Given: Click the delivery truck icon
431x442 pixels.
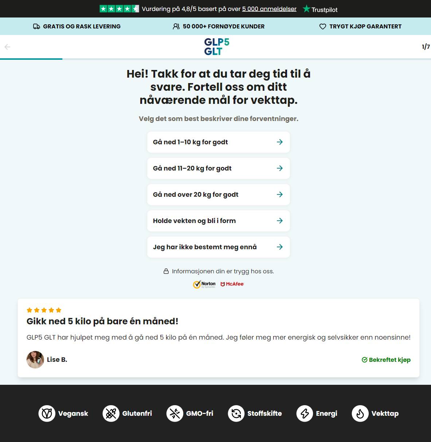Looking at the screenshot, I should point(36,27).
